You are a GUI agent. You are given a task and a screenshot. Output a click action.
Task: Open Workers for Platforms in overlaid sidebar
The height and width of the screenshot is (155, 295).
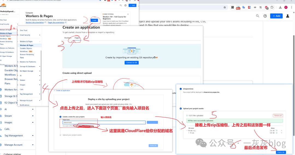(x=28, y=62)
